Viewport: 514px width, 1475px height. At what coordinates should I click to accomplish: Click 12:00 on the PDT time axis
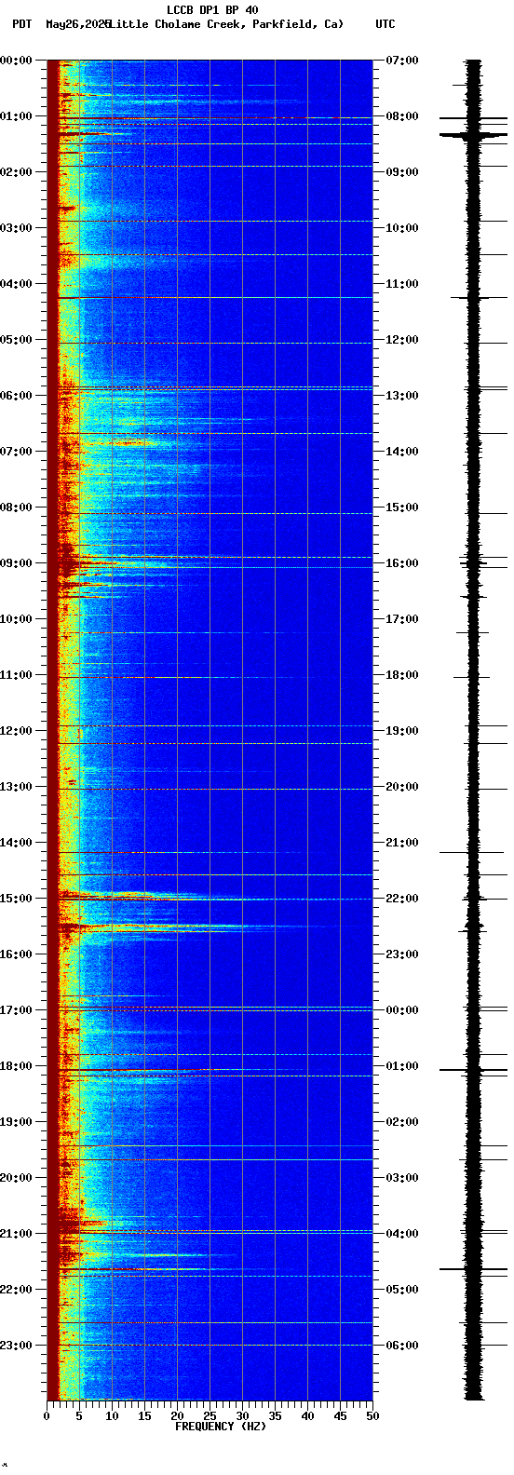point(17,731)
